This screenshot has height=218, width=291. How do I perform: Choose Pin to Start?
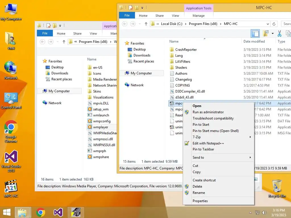click(219, 125)
